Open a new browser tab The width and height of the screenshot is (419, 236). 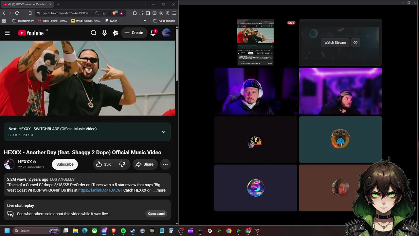click(58, 4)
